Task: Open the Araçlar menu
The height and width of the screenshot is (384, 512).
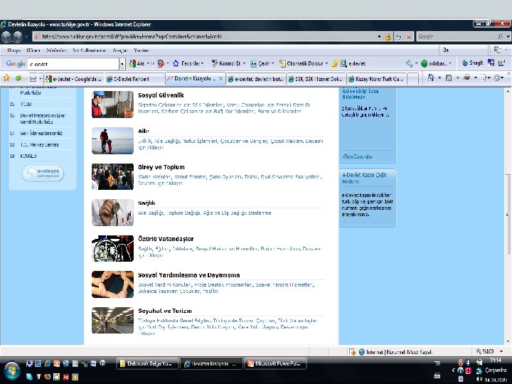Action: (120, 50)
